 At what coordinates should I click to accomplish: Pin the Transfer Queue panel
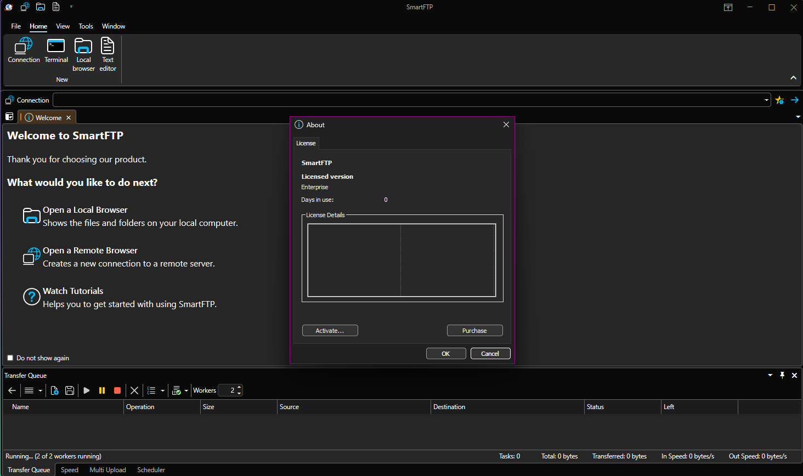tap(782, 375)
